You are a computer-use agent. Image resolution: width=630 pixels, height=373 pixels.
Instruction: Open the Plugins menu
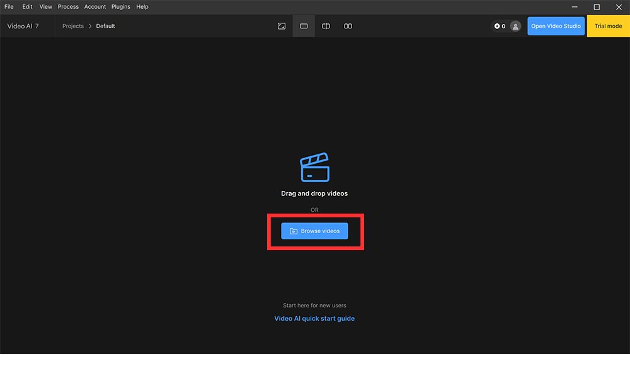click(121, 7)
